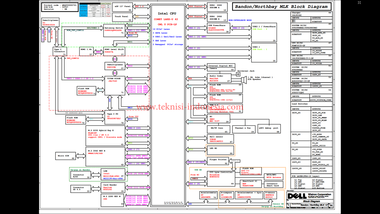
Task: Click the Bandon/Northbay MLK Block Diagram title
Action: [281, 7]
